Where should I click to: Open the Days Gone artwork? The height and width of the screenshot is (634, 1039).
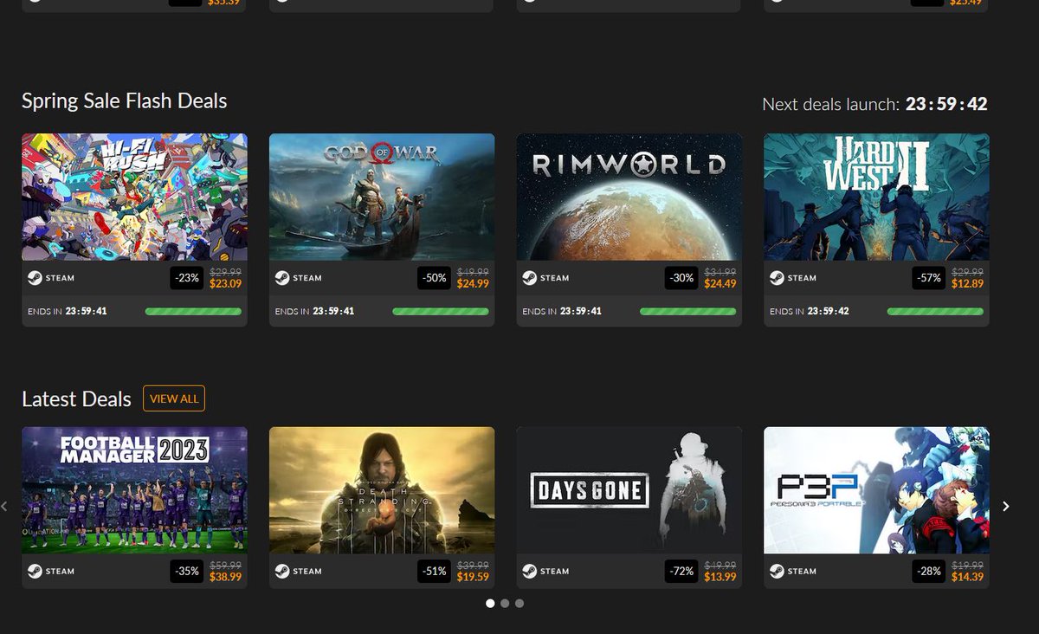tap(629, 490)
